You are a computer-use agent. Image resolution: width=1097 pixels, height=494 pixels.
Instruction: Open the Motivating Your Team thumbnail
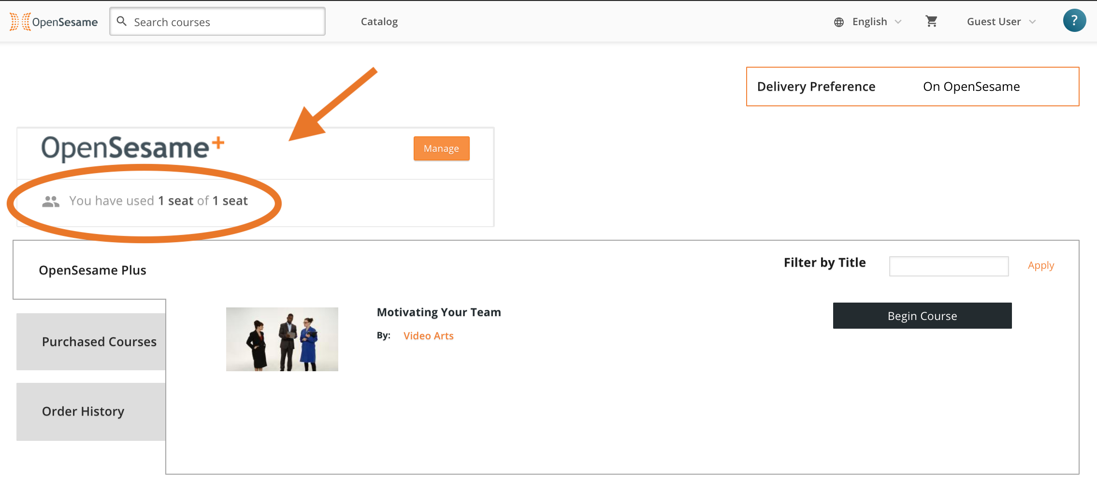click(282, 339)
